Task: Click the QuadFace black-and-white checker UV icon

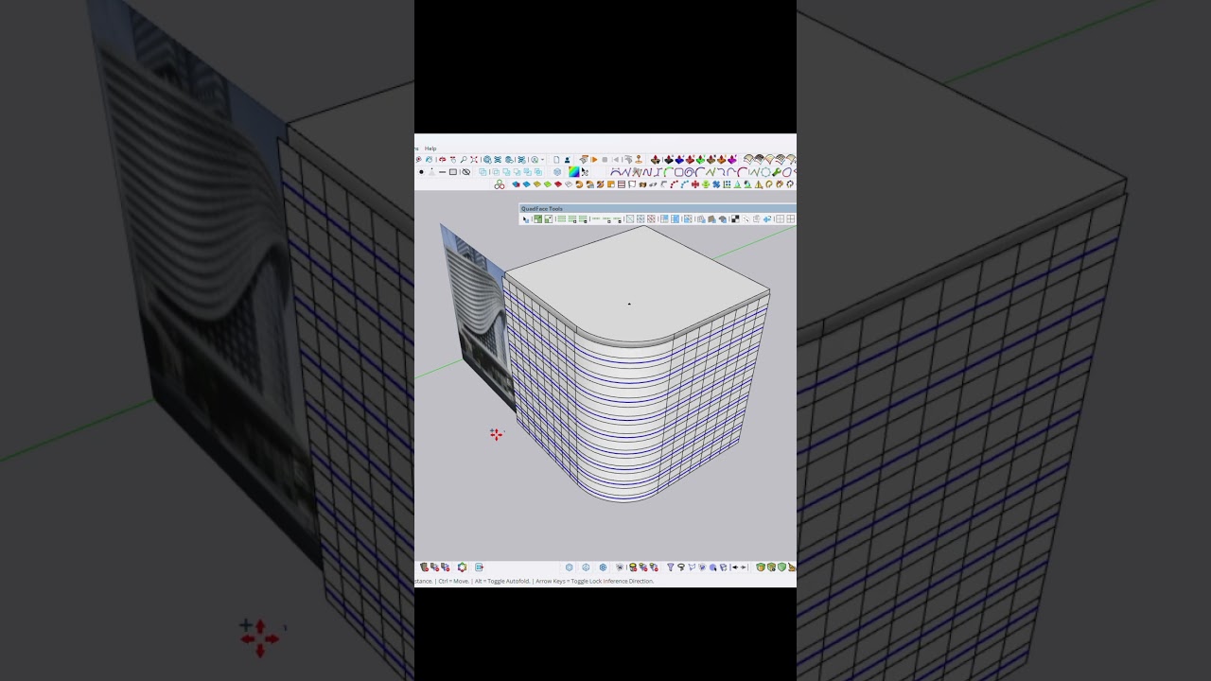Action: (x=735, y=219)
